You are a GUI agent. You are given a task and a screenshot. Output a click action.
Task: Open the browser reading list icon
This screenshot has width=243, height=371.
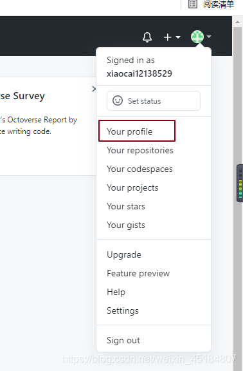point(193,4)
